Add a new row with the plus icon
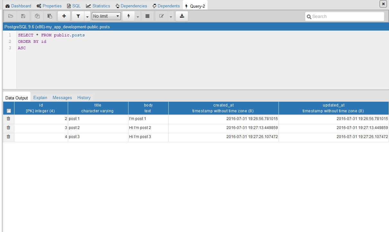 pos(64,16)
